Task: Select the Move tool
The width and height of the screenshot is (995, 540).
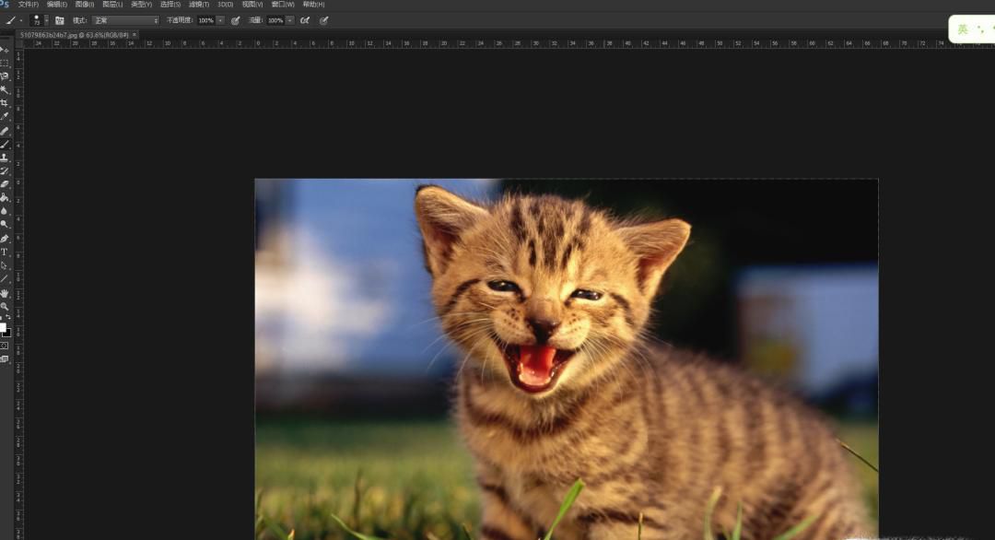Action: tap(5, 50)
